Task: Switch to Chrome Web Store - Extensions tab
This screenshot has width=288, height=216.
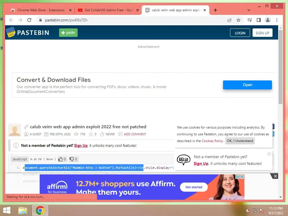Action: tap(41, 10)
